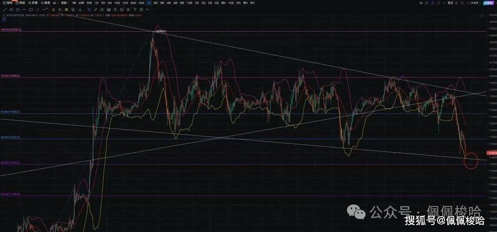Enter fullscreen chart mode
Viewport: 497px width, 232px height.
(x=440, y=3)
